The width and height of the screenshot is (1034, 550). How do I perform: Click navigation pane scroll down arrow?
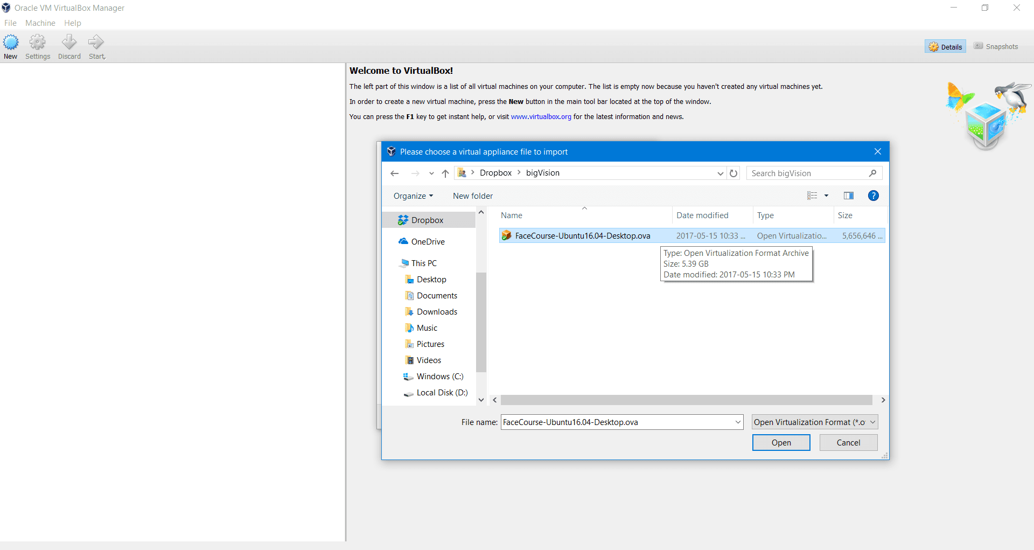(481, 400)
